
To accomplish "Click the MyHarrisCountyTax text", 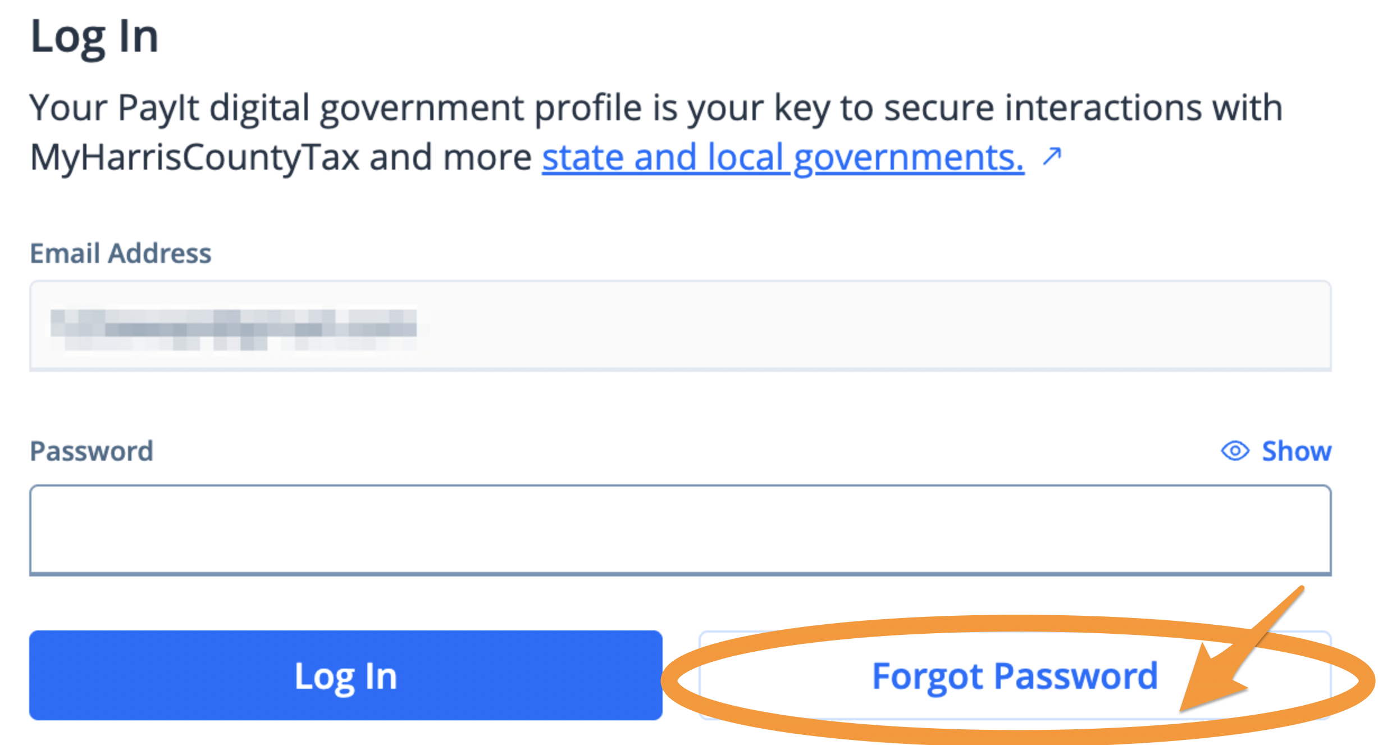I will tap(194, 157).
